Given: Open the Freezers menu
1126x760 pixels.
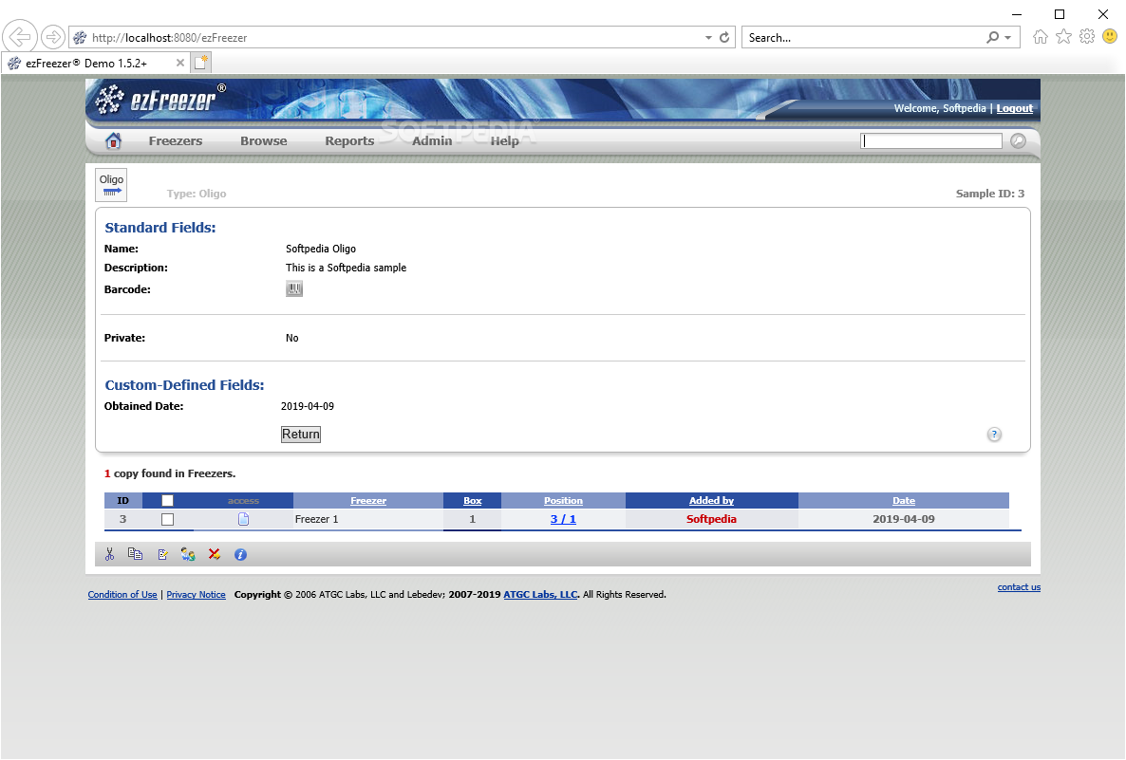Looking at the screenshot, I should [x=176, y=140].
